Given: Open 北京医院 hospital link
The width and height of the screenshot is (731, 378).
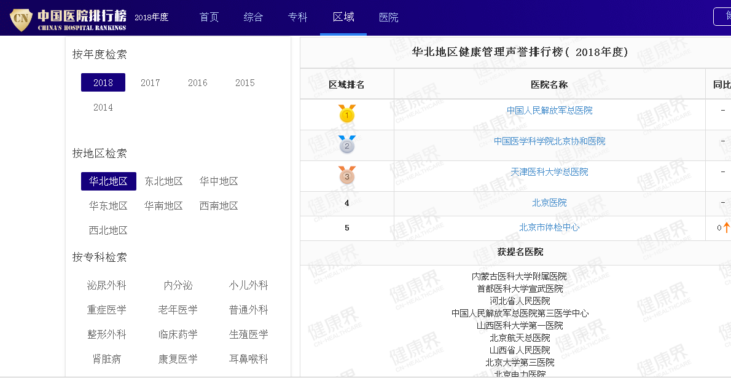Looking at the screenshot, I should pyautogui.click(x=550, y=203).
